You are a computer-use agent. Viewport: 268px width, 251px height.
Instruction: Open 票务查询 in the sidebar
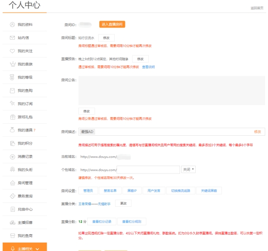pyautogui.click(x=25, y=196)
